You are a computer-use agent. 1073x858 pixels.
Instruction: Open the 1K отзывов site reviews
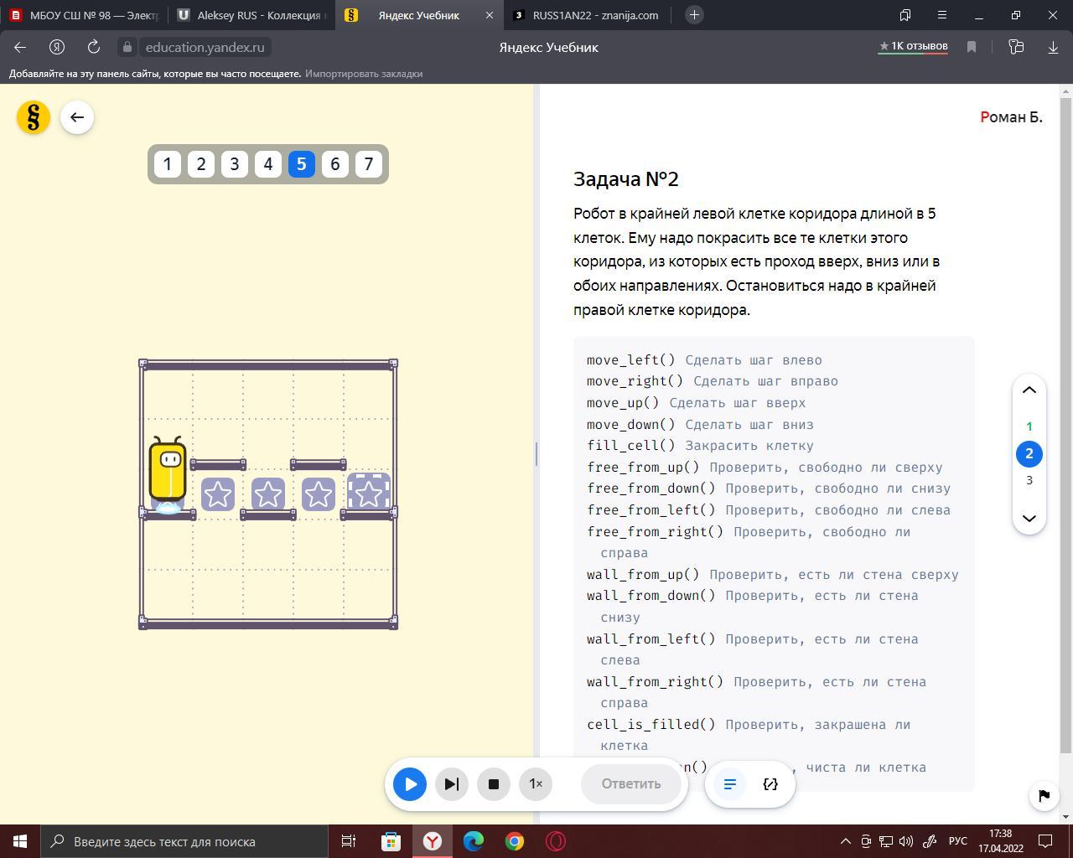[x=913, y=46]
